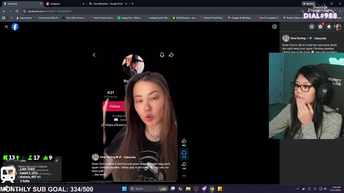The height and width of the screenshot is (193, 344).
Task: Open Experiments bookmark
Action: 24,18
